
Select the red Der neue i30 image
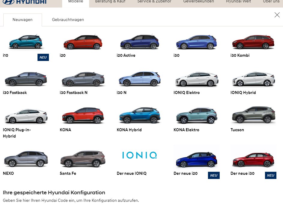[254, 159]
